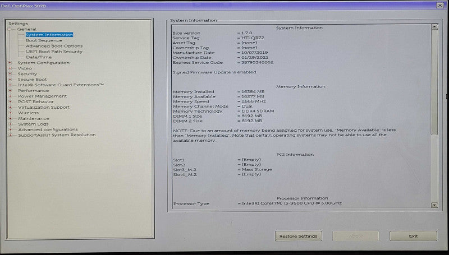The height and width of the screenshot is (255, 449).
Task: Select Intel Software Guard Extensions label
Action: click(x=61, y=85)
